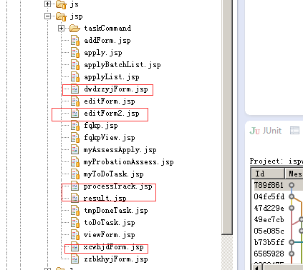The image size is (303, 270).
Task: Select myToDoTask.jsp in the tree
Action: click(x=113, y=174)
